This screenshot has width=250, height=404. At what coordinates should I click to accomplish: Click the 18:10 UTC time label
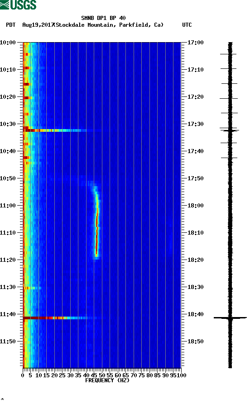(195, 233)
